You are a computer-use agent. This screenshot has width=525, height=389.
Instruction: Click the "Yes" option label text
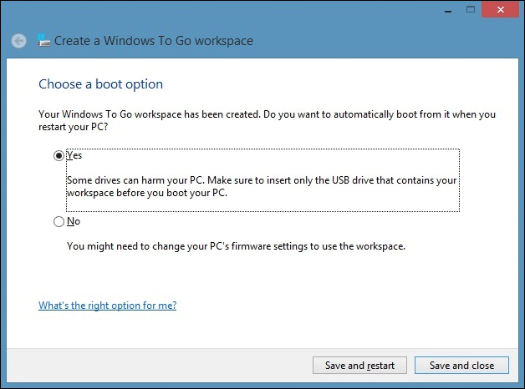[74, 155]
